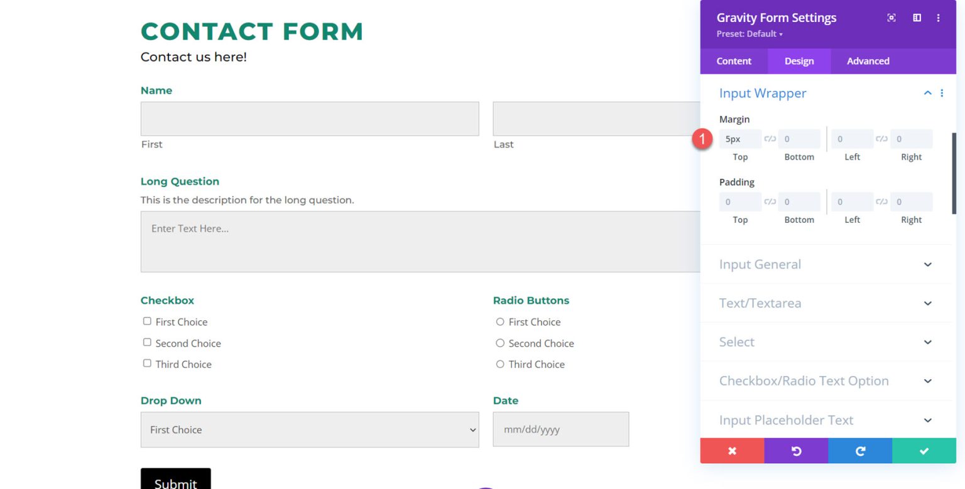965x489 pixels.
Task: Redo the reverted change
Action: (860, 450)
